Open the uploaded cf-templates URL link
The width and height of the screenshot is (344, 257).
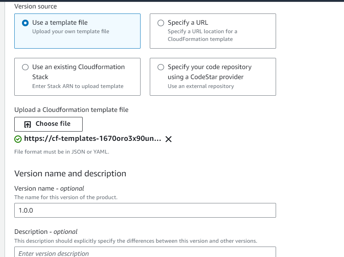(93, 139)
